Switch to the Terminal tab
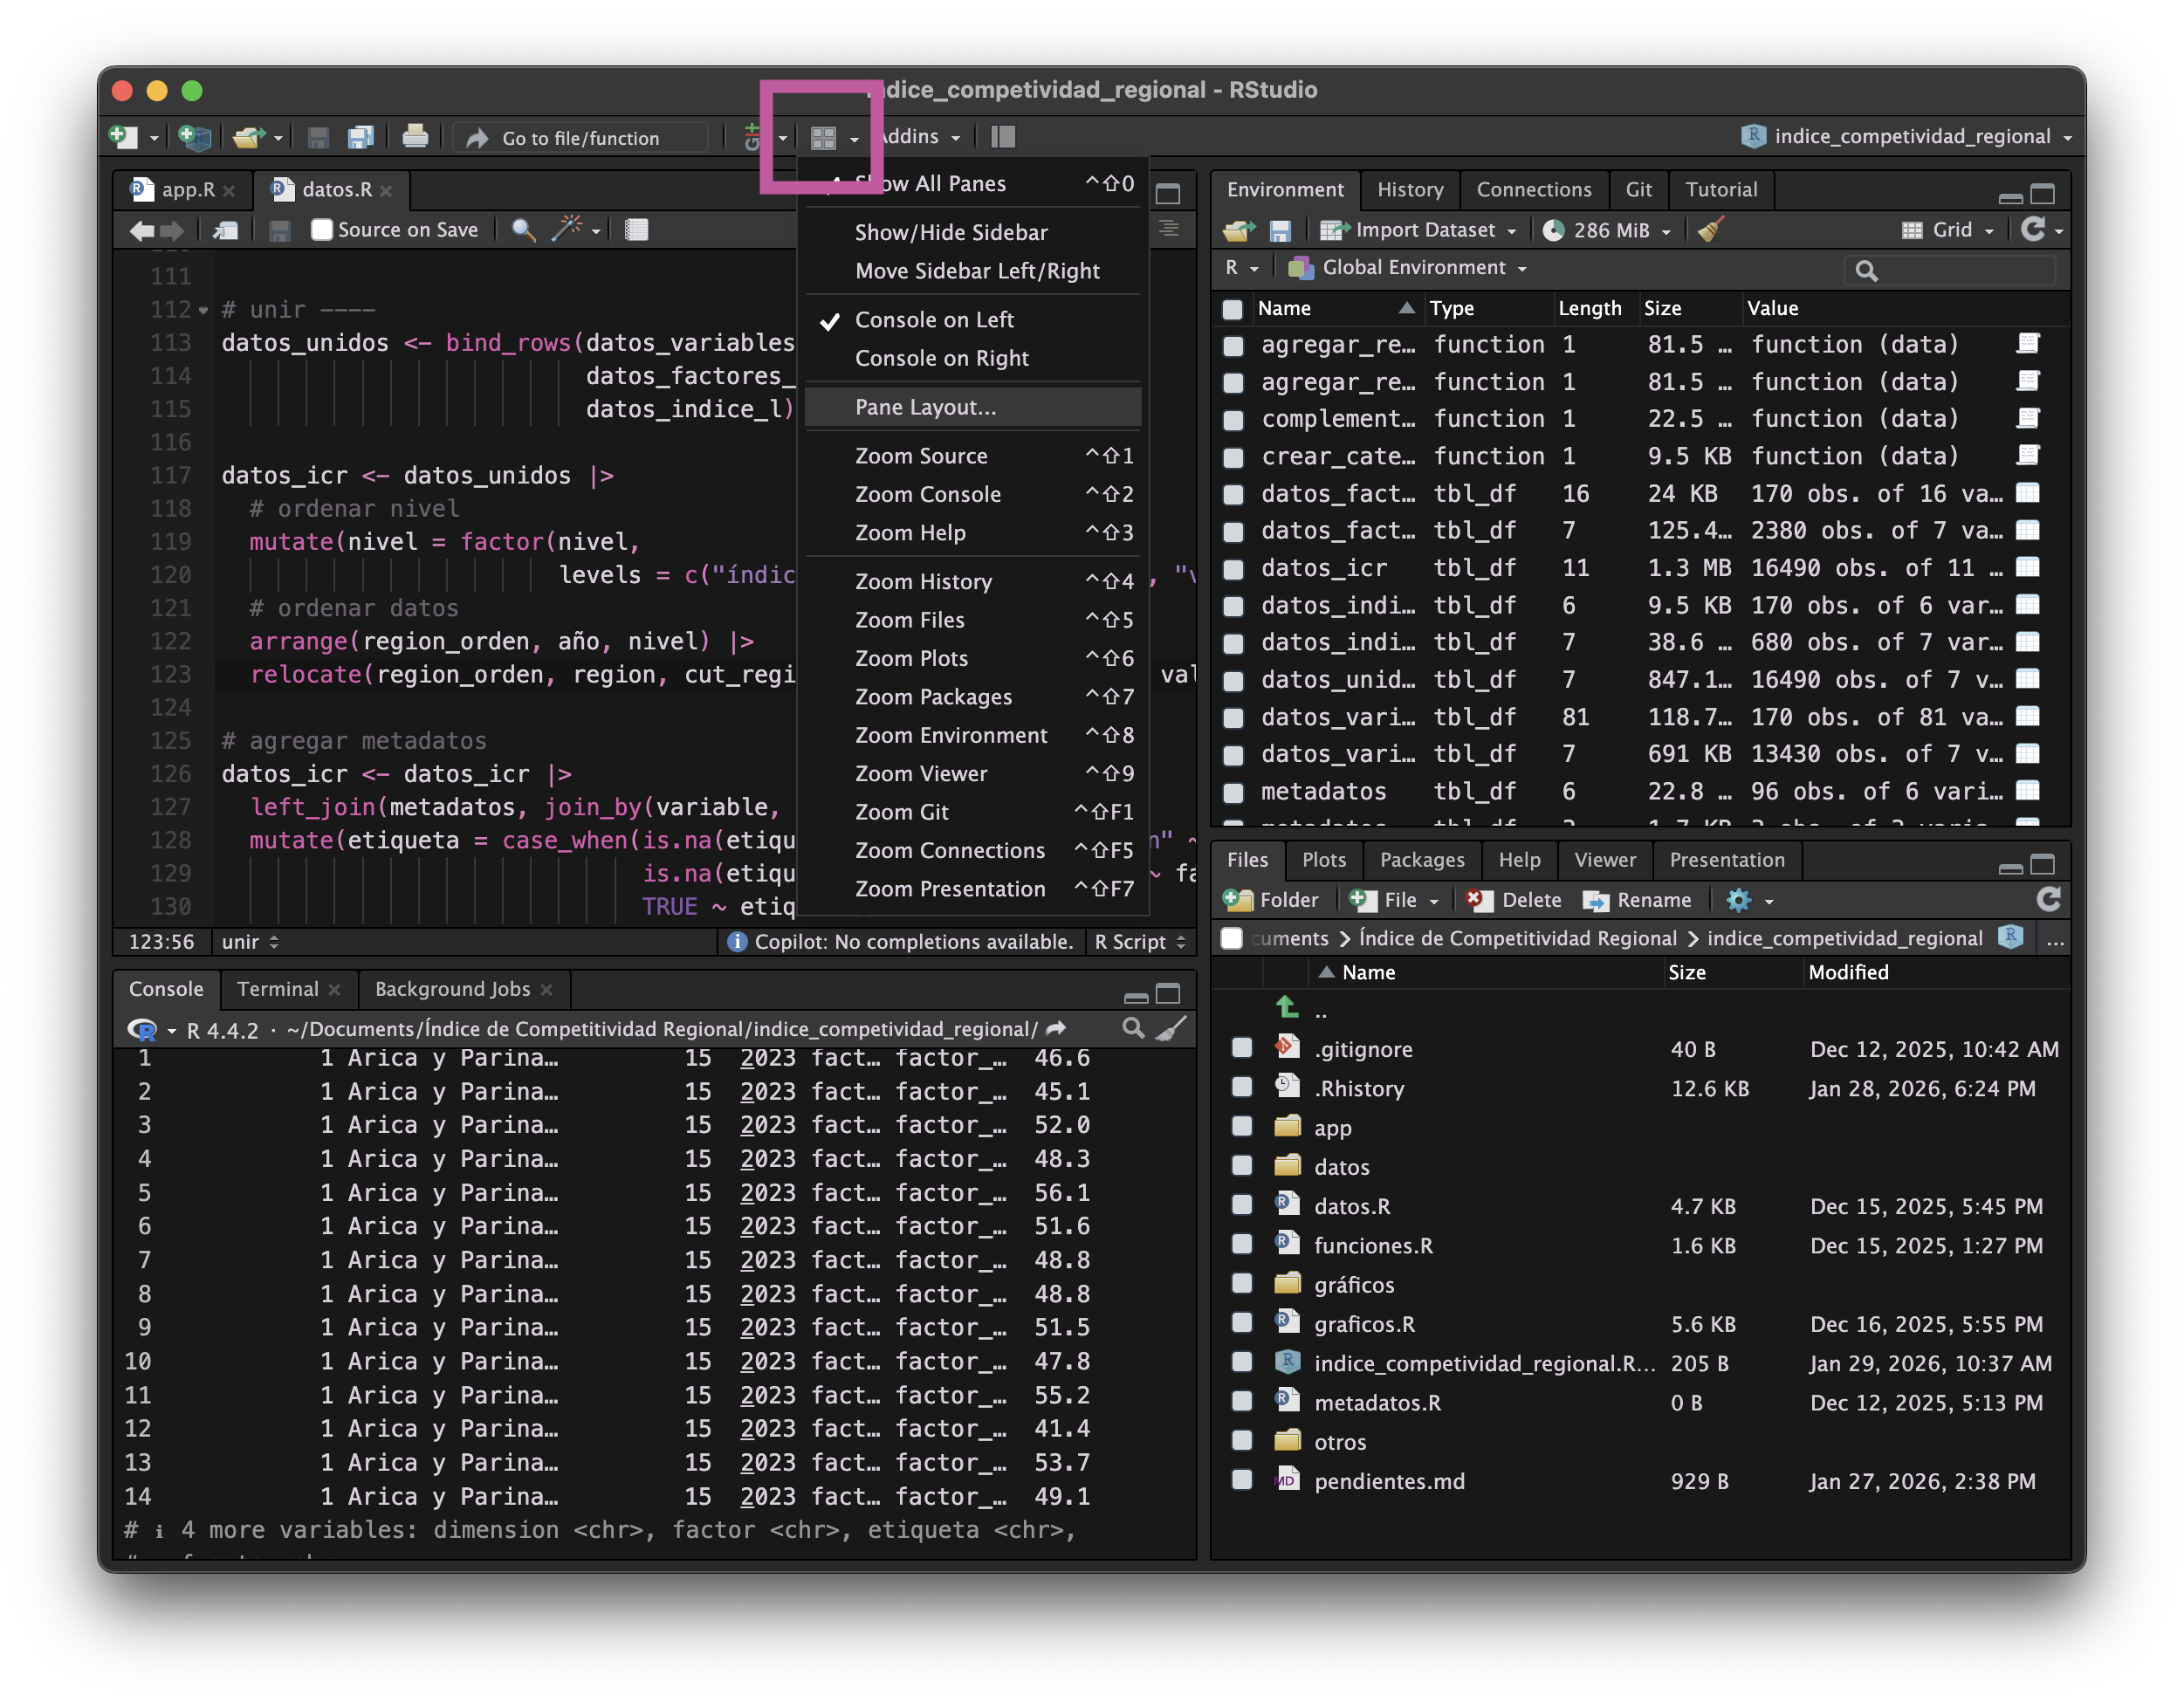This screenshot has height=1702, width=2184. [x=278, y=989]
